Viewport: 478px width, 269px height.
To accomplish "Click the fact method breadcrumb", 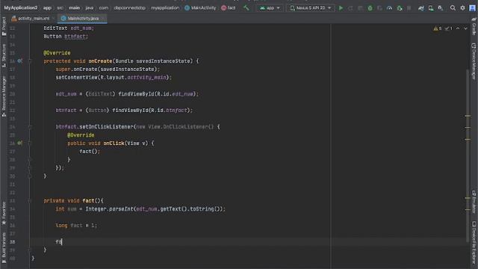I will pyautogui.click(x=229, y=8).
